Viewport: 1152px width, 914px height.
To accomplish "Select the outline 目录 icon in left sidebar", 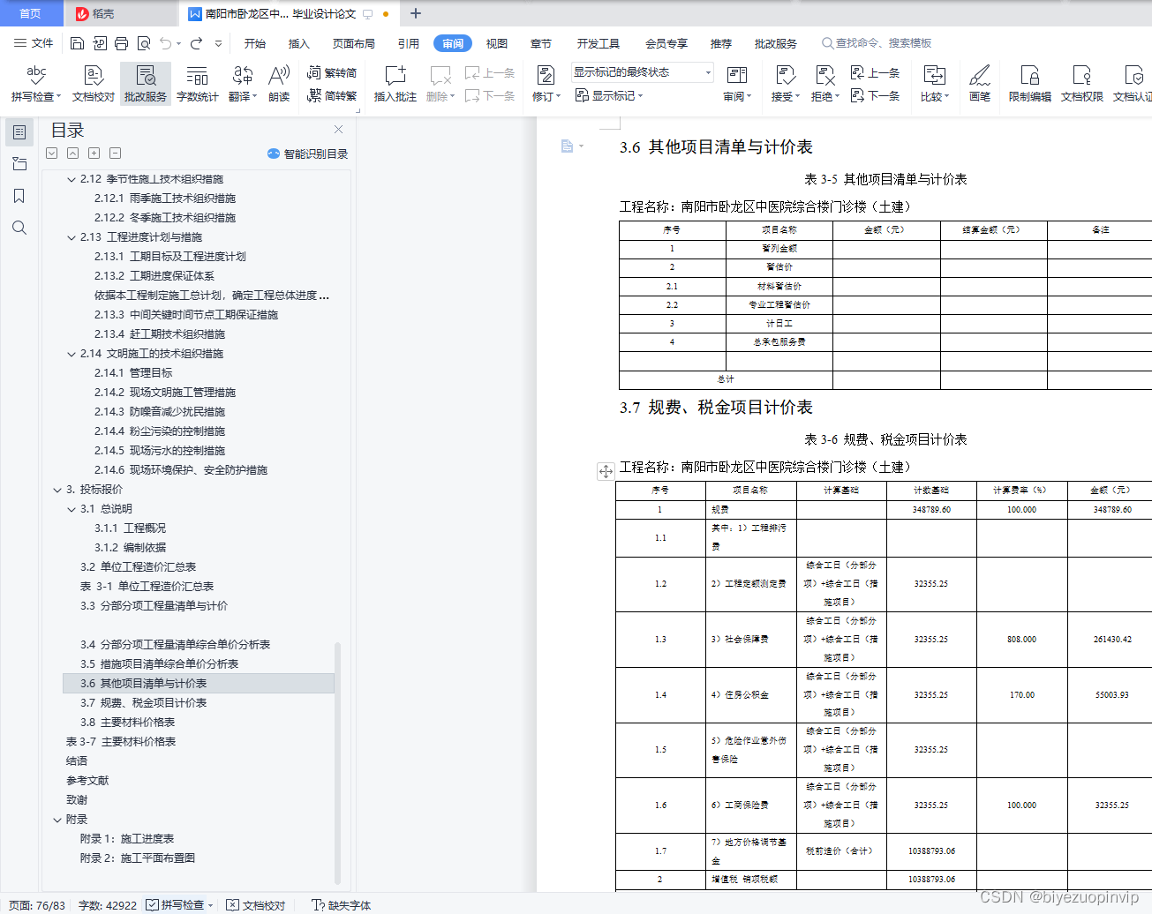I will click(19, 132).
